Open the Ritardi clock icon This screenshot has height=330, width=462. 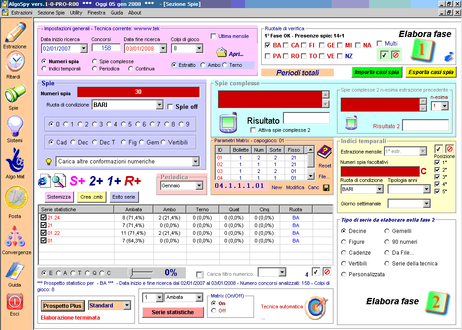coord(15,61)
